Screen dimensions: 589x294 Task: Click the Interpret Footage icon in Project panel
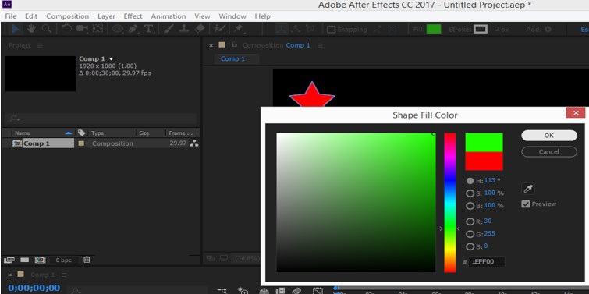(9, 260)
